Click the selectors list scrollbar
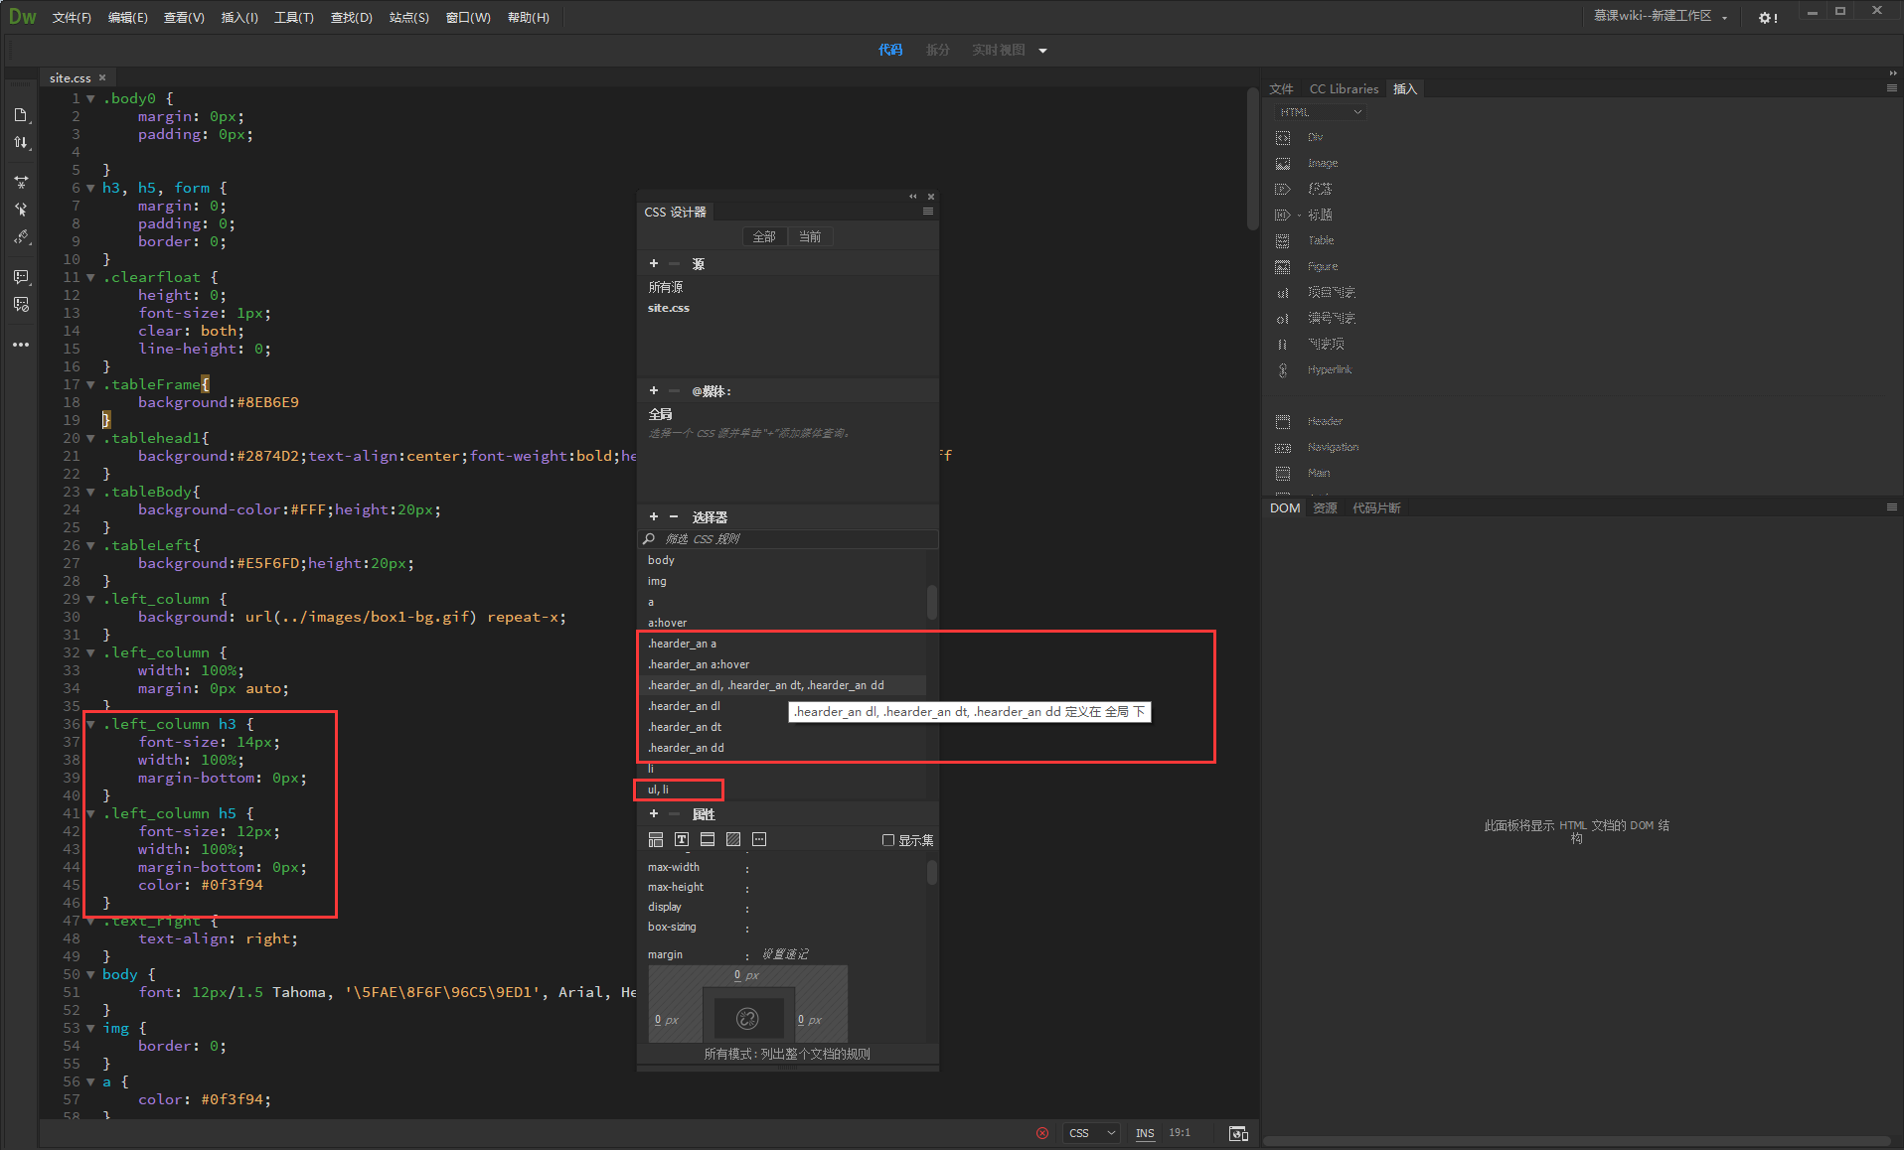 click(x=931, y=602)
